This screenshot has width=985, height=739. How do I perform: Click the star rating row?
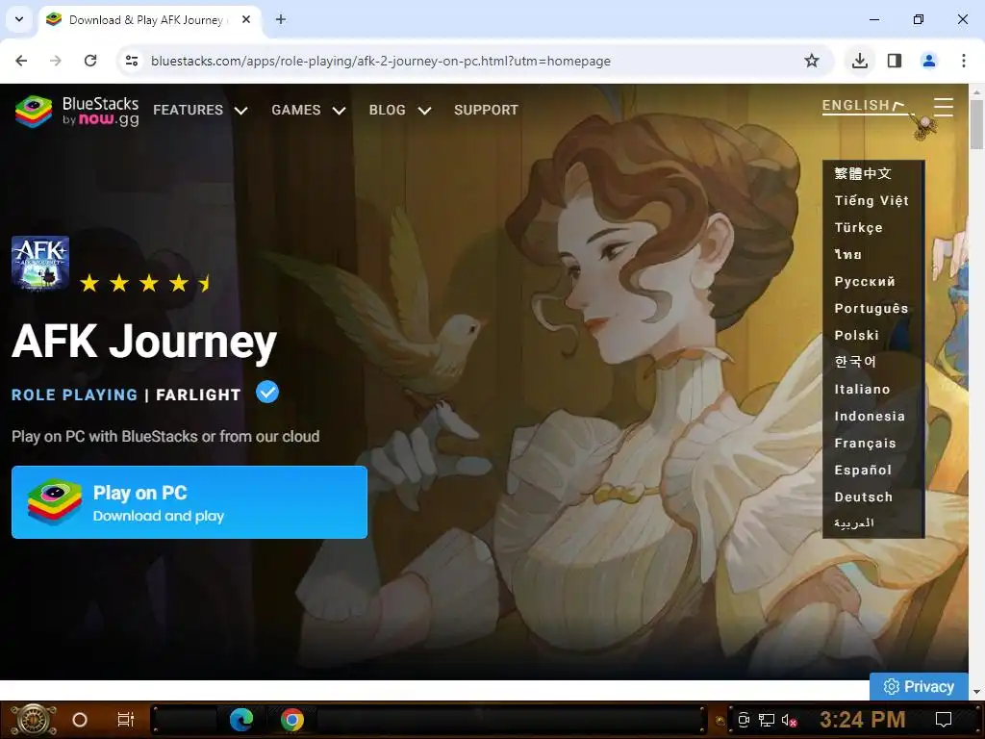pyautogui.click(x=145, y=284)
